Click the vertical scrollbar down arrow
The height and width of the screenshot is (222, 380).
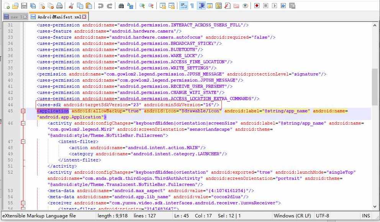(375, 207)
